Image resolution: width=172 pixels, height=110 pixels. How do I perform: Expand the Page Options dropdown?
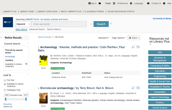click(119, 38)
